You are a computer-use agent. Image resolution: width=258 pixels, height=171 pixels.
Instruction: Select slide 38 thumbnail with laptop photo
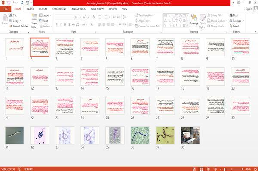point(190,135)
